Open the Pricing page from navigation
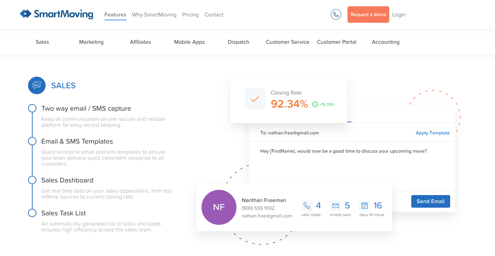This screenshot has height=256, width=495. pyautogui.click(x=190, y=15)
